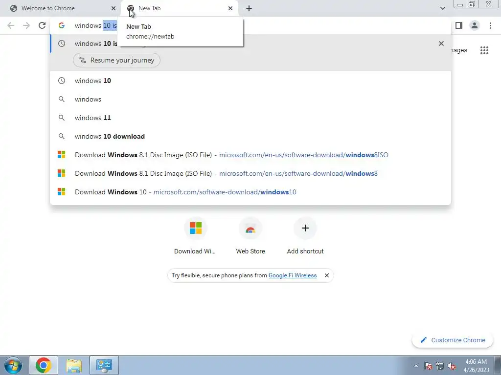Open the Google apps grid
The height and width of the screenshot is (375, 501).
pyautogui.click(x=484, y=50)
